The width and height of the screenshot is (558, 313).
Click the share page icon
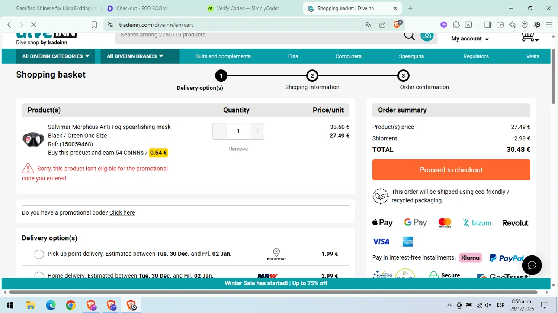coord(382,25)
